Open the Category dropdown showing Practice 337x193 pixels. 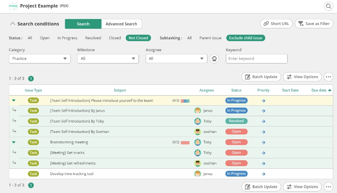pyautogui.click(x=40, y=59)
